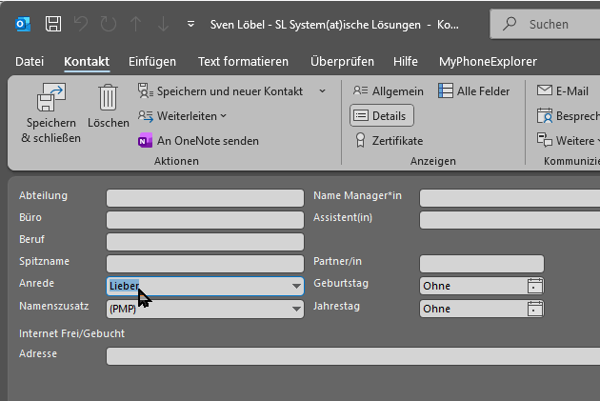Open Geburtstag calendar picker
The image size is (600, 401).
point(535,285)
